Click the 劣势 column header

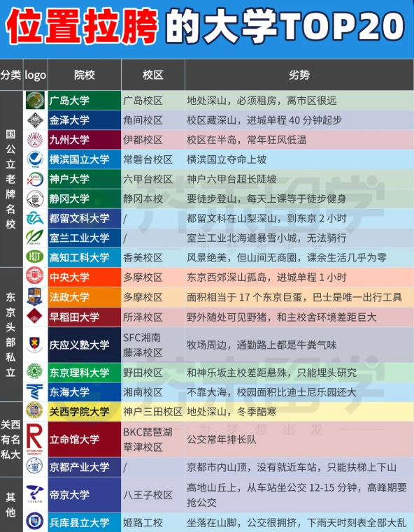[x=299, y=75]
